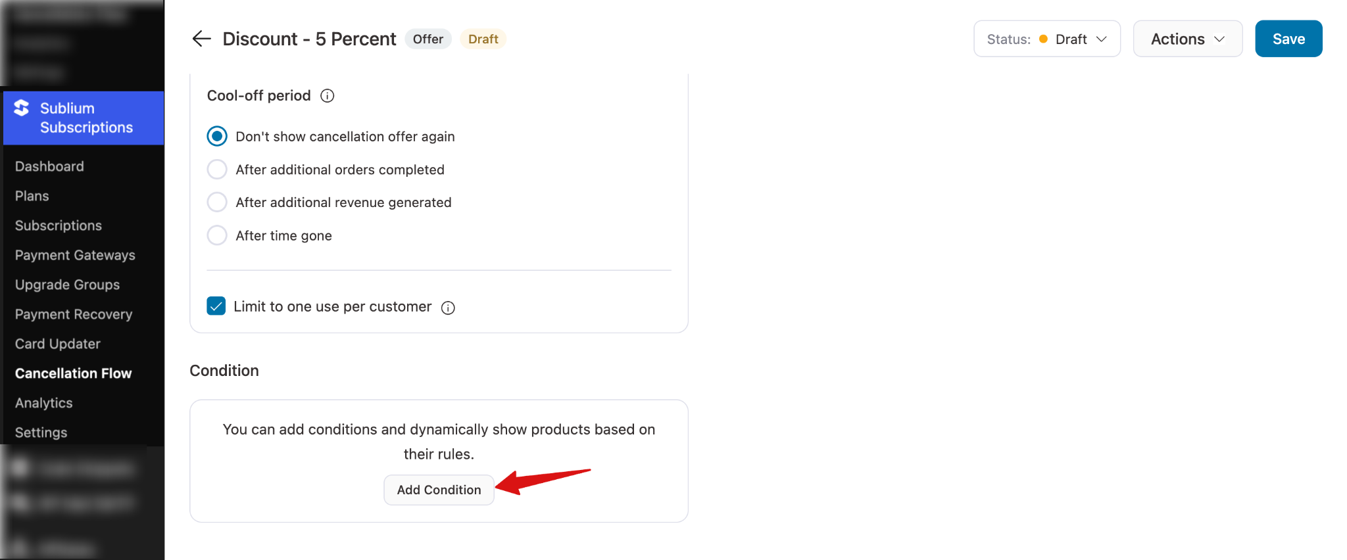Open the Subscriptions sidebar item
1347x560 pixels.
tap(59, 225)
